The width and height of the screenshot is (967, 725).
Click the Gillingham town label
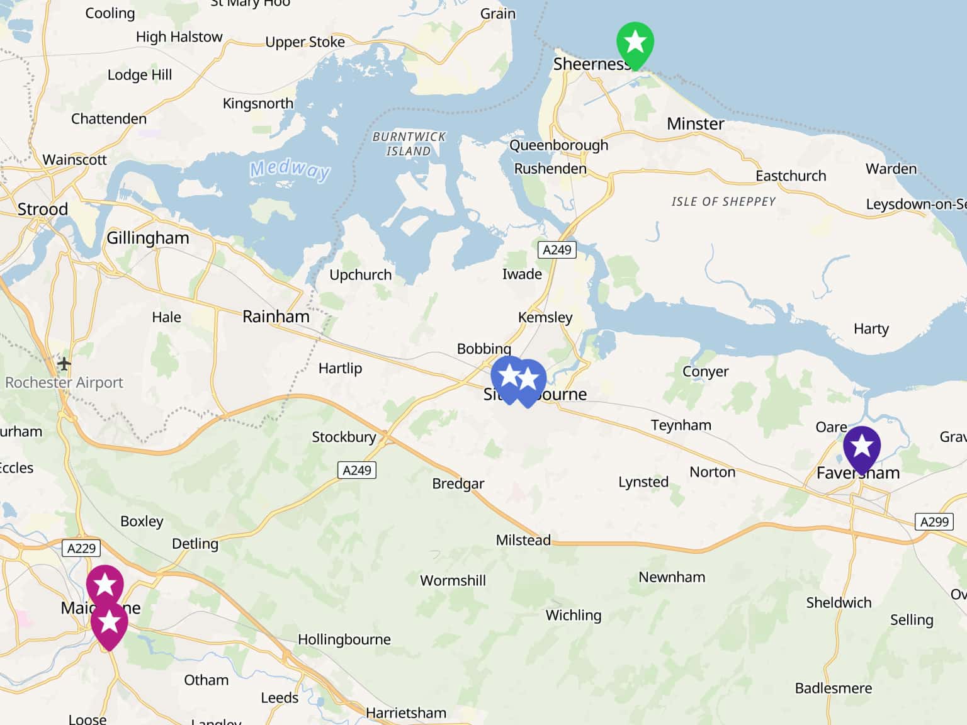tap(147, 238)
